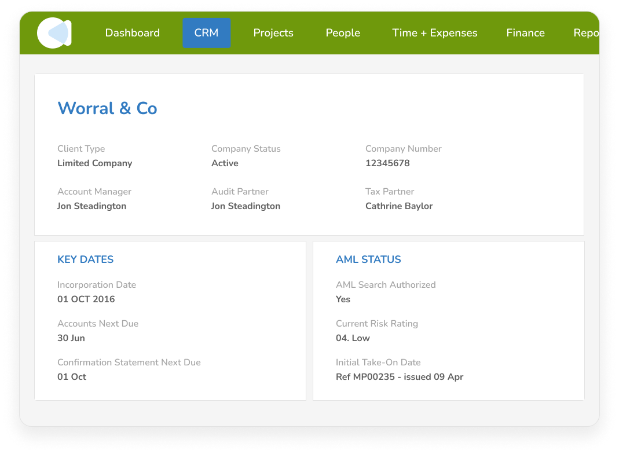619x454 pixels.
Task: Click Tax Partner Cathrine Baylor
Action: click(399, 206)
